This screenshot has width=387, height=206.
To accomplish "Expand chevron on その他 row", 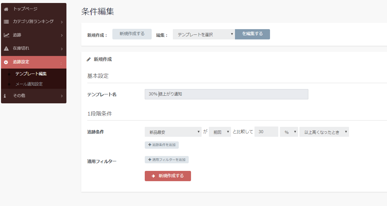I will coord(62,96).
